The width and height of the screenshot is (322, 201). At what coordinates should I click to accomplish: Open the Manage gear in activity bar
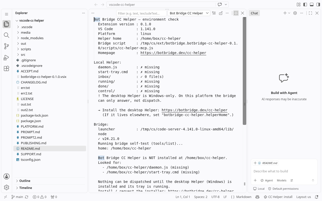(7, 187)
